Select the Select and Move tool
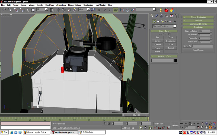The height and width of the screenshot is (135, 217). point(58,10)
